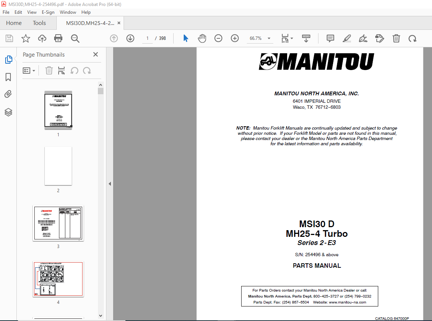Open the Attachments paperclip panel
The height and width of the screenshot is (321, 432).
(8, 94)
